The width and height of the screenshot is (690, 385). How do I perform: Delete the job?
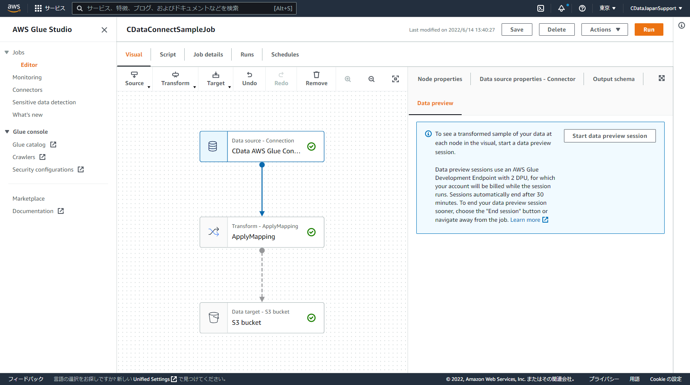point(556,29)
